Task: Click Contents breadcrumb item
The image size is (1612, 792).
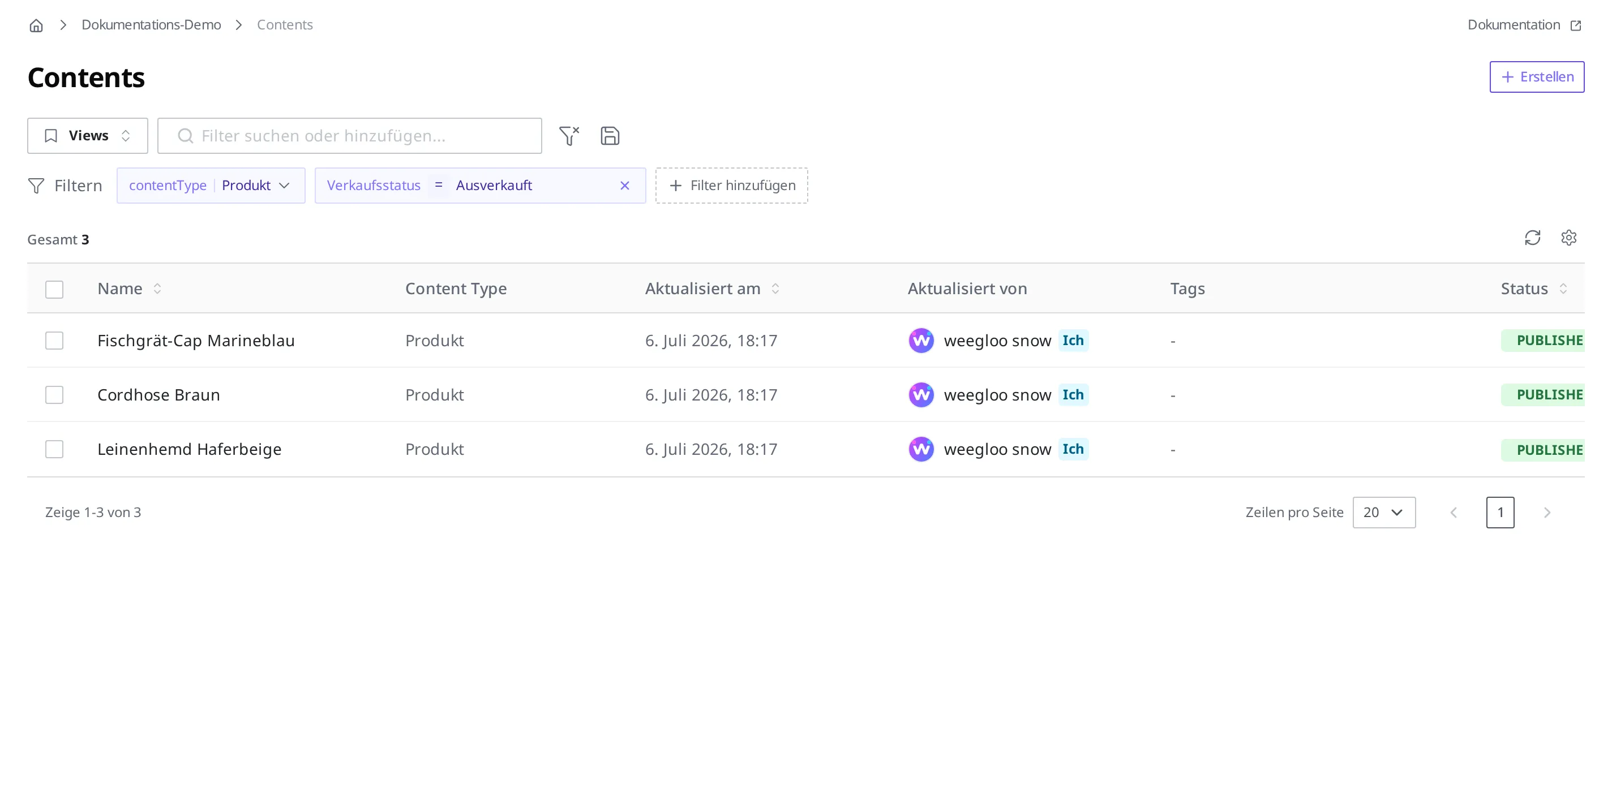Action: pos(285,25)
